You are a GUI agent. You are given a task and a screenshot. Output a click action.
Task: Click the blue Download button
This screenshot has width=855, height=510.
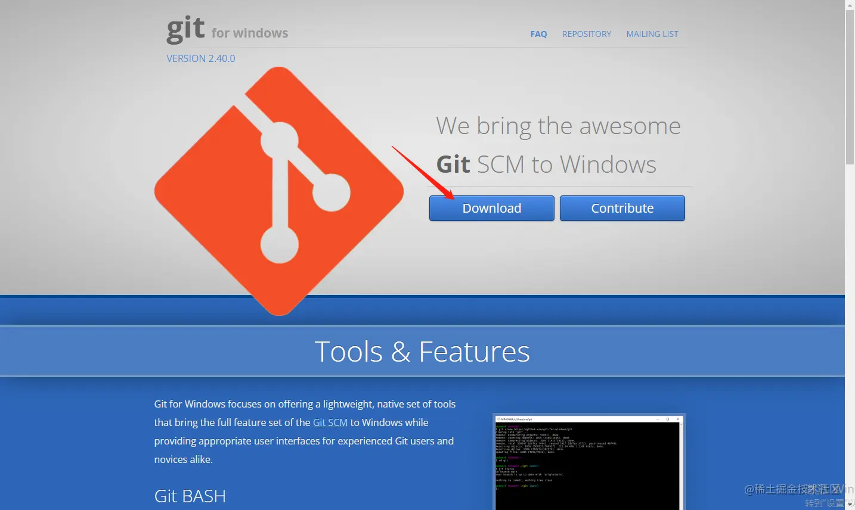(492, 208)
